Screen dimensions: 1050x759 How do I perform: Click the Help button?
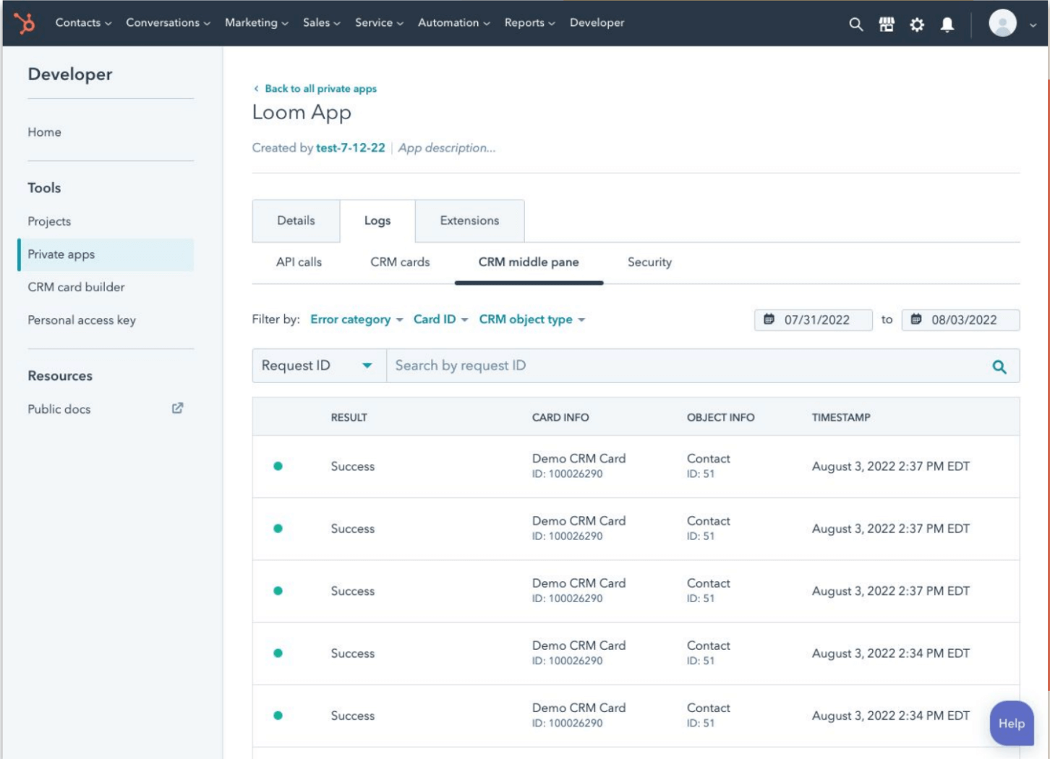pyautogui.click(x=1011, y=723)
